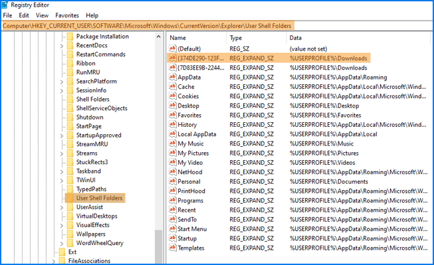434x265 pixels.
Task: Select the VirtualDesktops key
Action: (97, 216)
